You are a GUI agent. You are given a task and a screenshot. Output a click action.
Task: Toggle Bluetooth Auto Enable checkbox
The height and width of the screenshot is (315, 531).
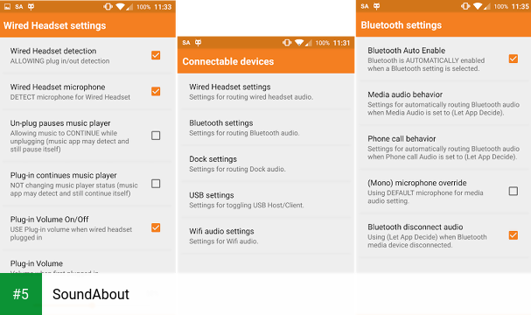point(514,59)
